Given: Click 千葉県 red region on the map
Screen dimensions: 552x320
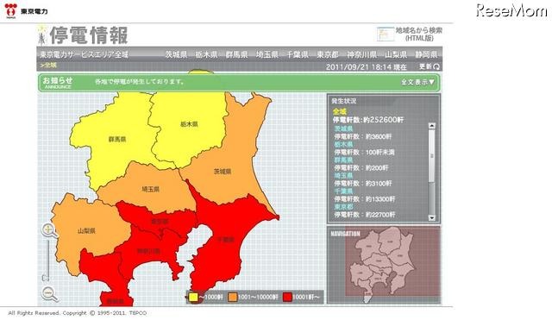Looking at the screenshot, I should pyautogui.click(x=225, y=240).
